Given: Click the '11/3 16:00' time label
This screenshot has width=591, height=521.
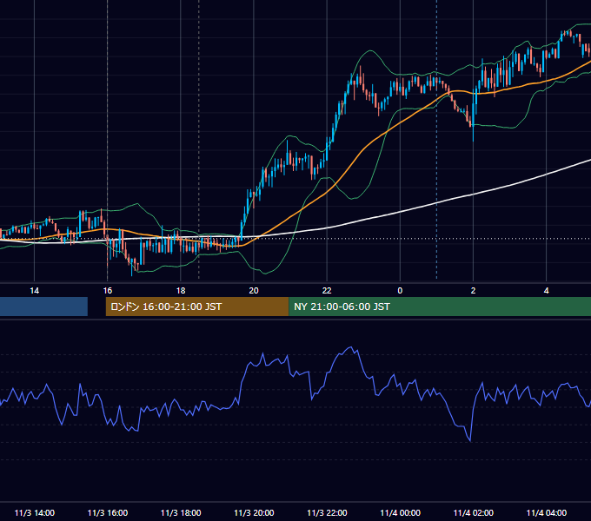Looking at the screenshot, I should (108, 512).
